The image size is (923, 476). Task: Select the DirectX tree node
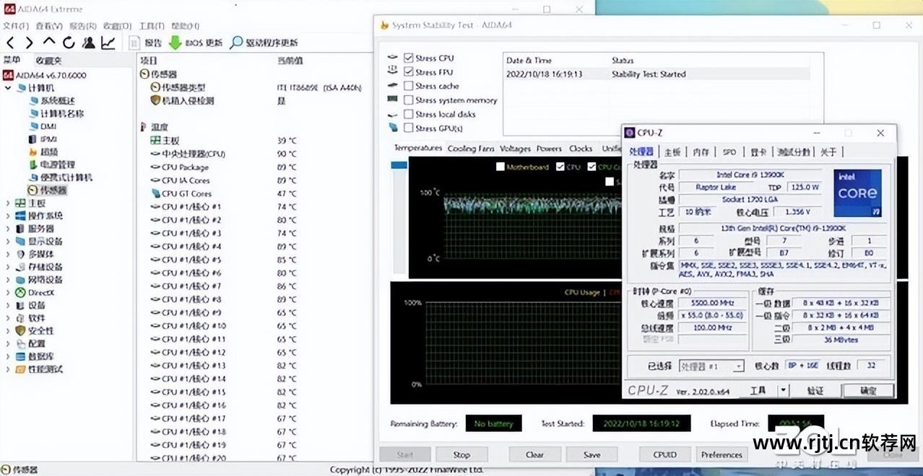(x=35, y=293)
